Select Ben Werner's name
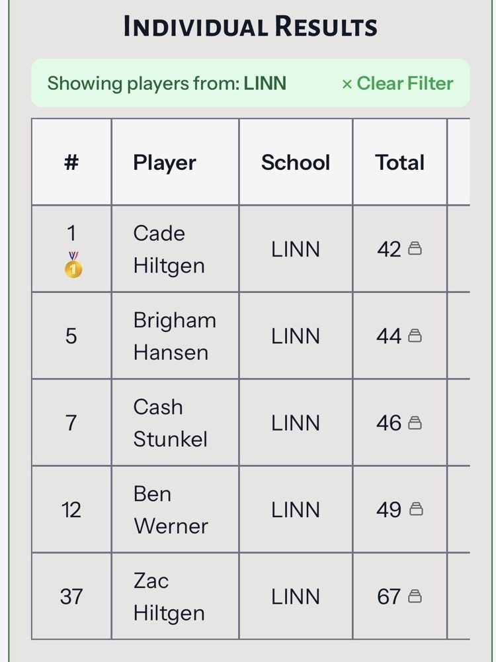This screenshot has height=662, width=496. tap(171, 510)
